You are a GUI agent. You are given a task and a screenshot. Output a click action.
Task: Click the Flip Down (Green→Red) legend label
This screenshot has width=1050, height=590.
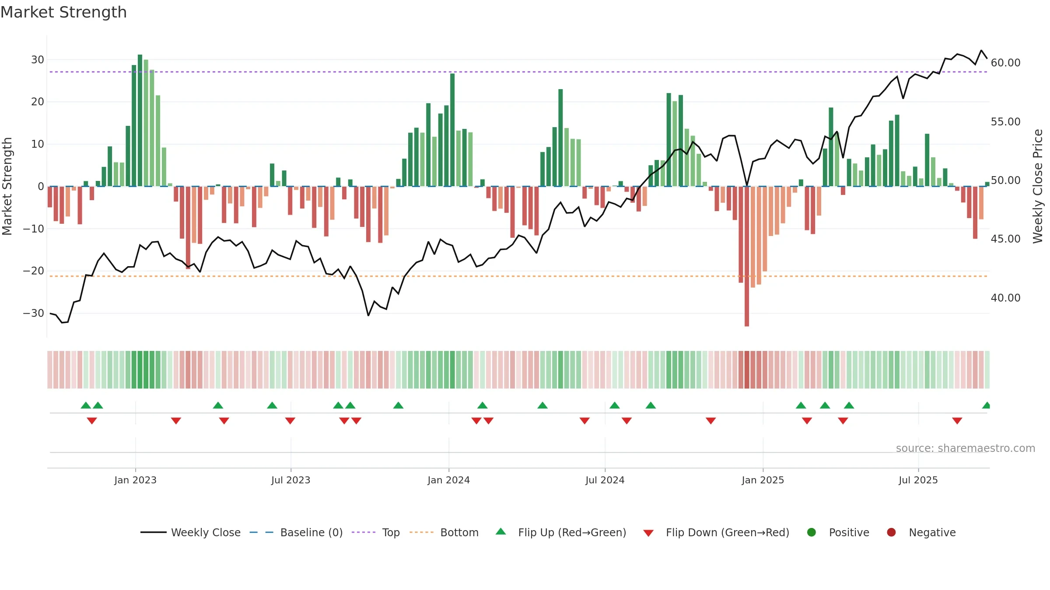[728, 532]
